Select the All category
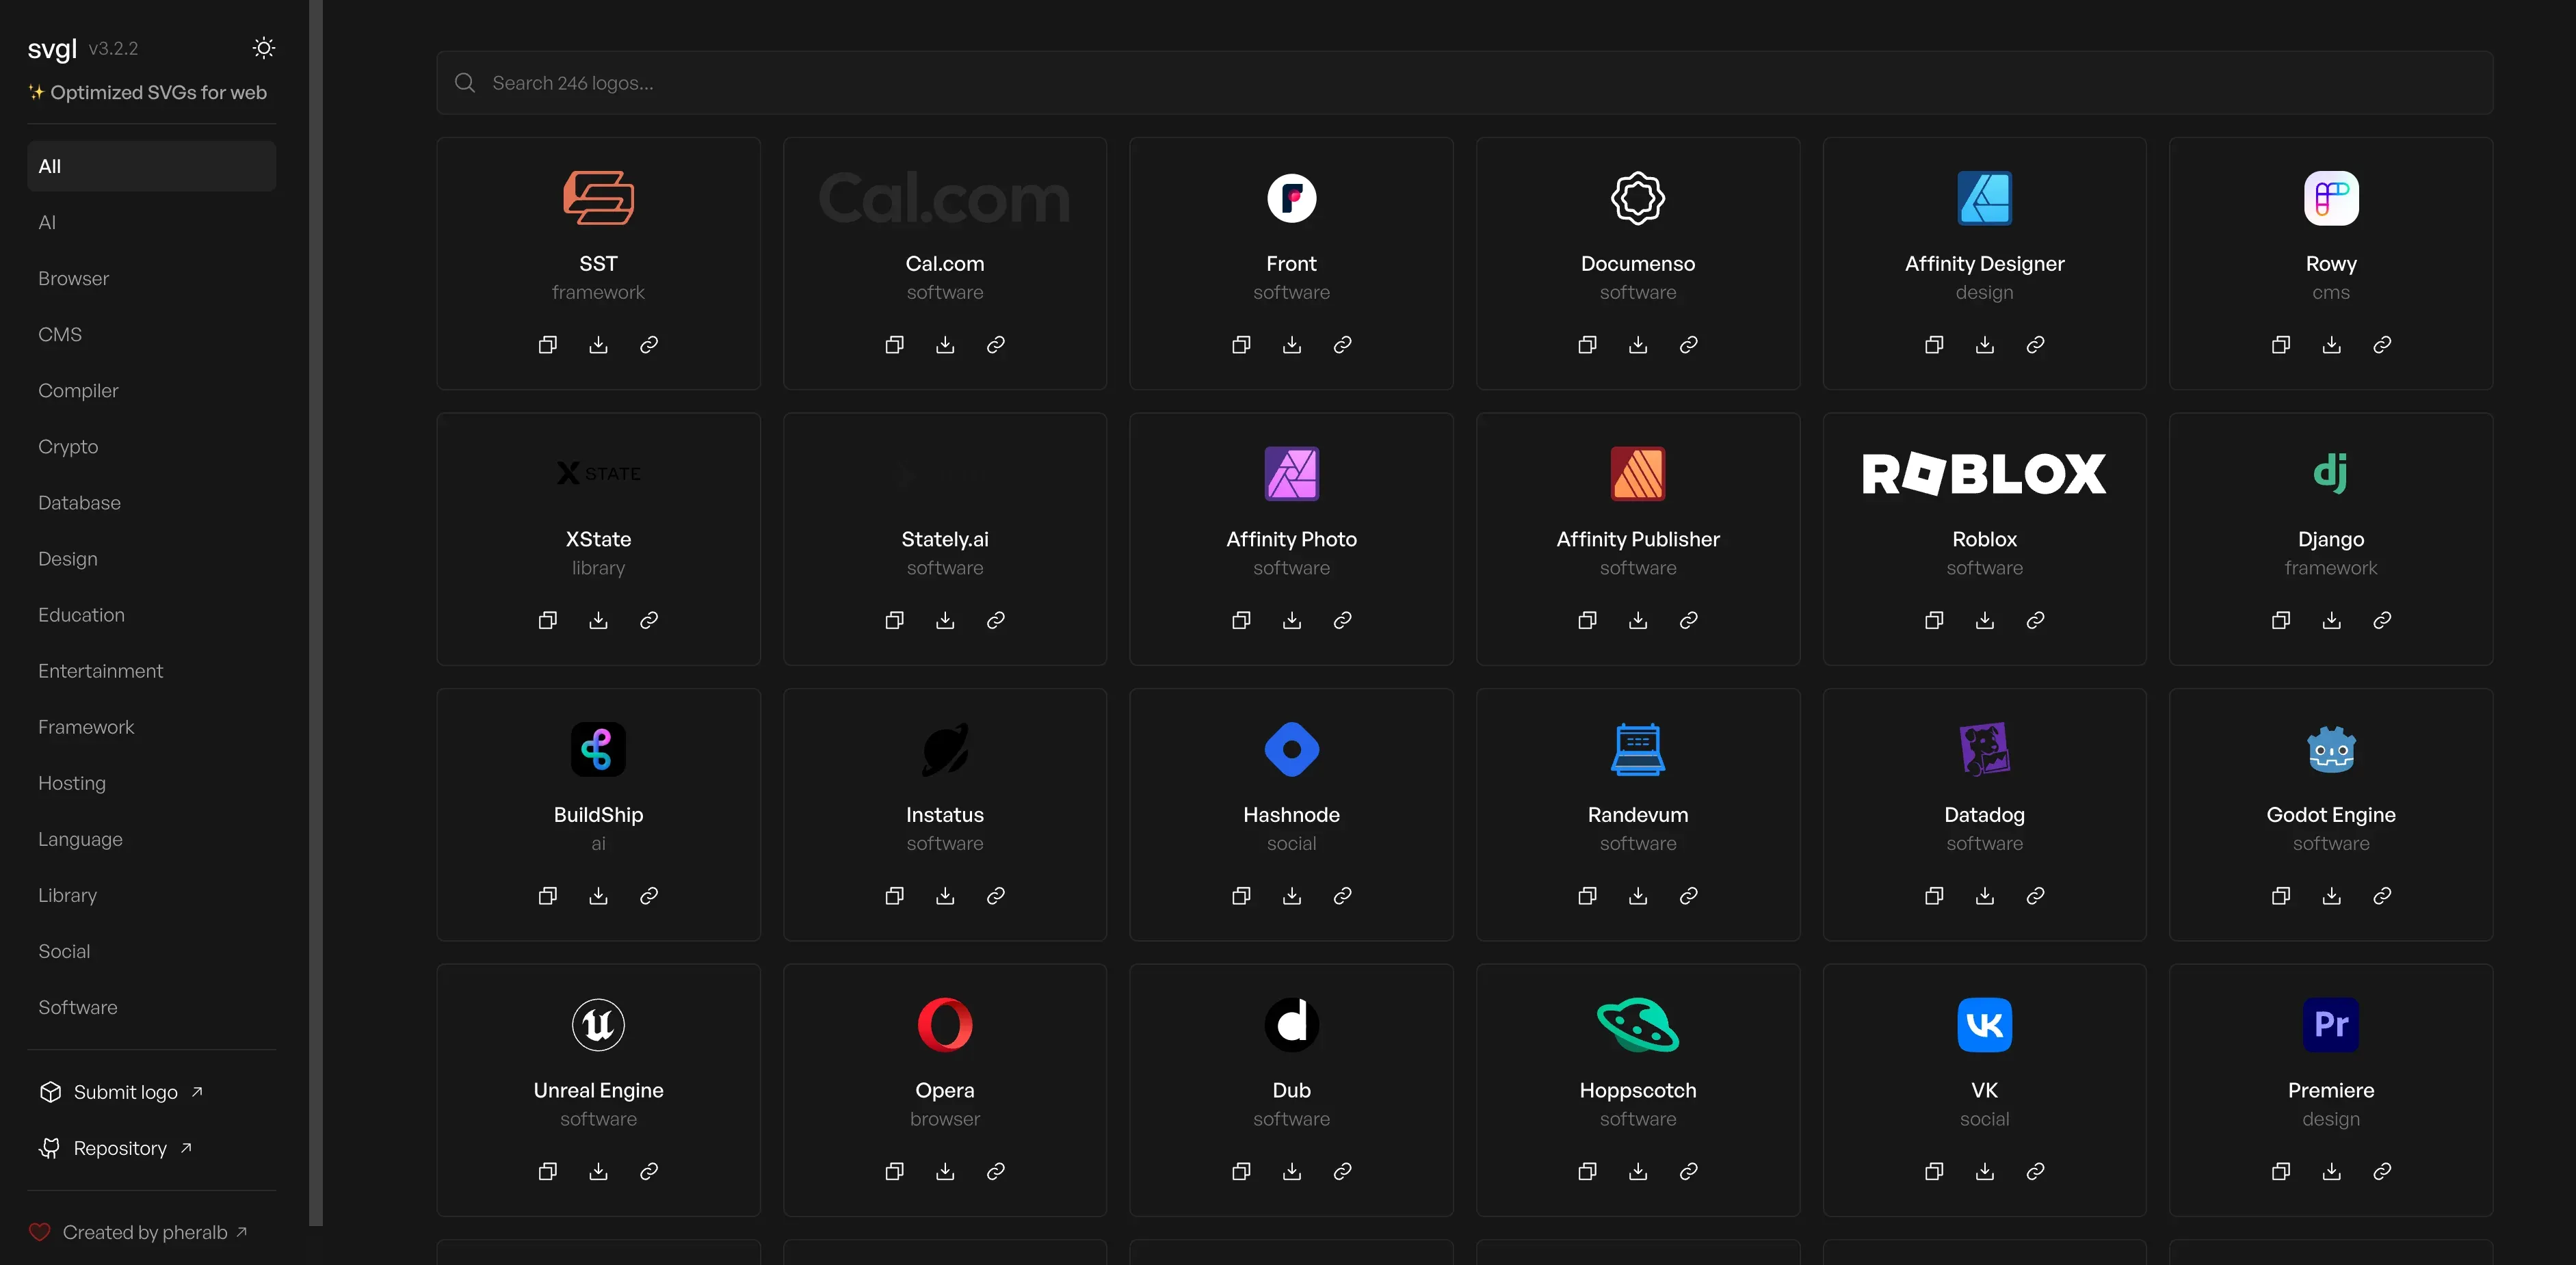This screenshot has height=1265, width=2576. pyautogui.click(x=152, y=166)
